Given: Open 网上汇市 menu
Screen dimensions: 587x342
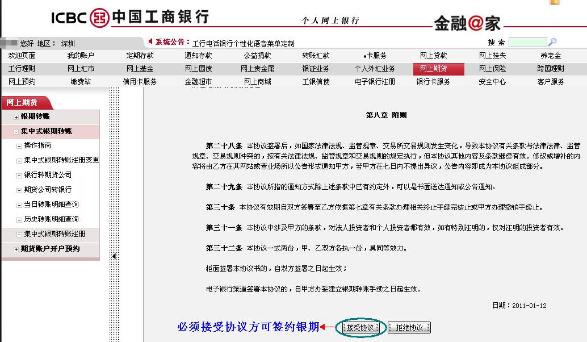Looking at the screenshot, I should click(81, 69).
